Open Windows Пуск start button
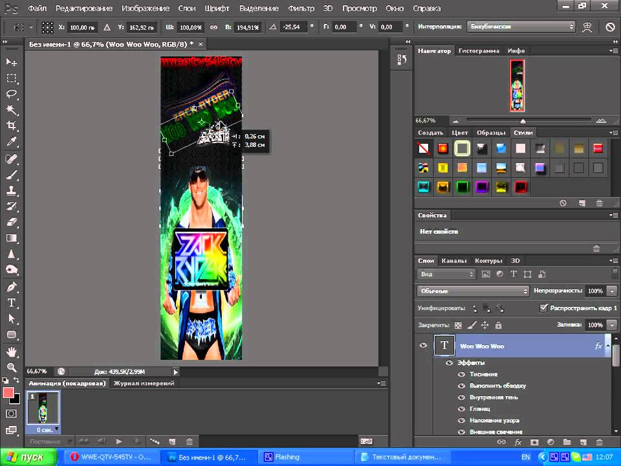 (x=28, y=457)
